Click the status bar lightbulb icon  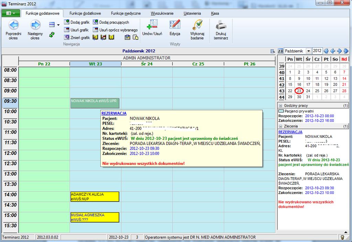(343, 237)
